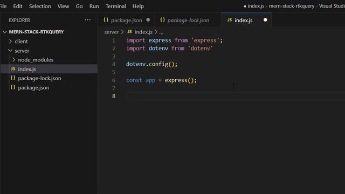Image resolution: width=345 pixels, height=194 pixels.
Task: Click the server breadcrumb segment
Action: pyautogui.click(x=112, y=32)
